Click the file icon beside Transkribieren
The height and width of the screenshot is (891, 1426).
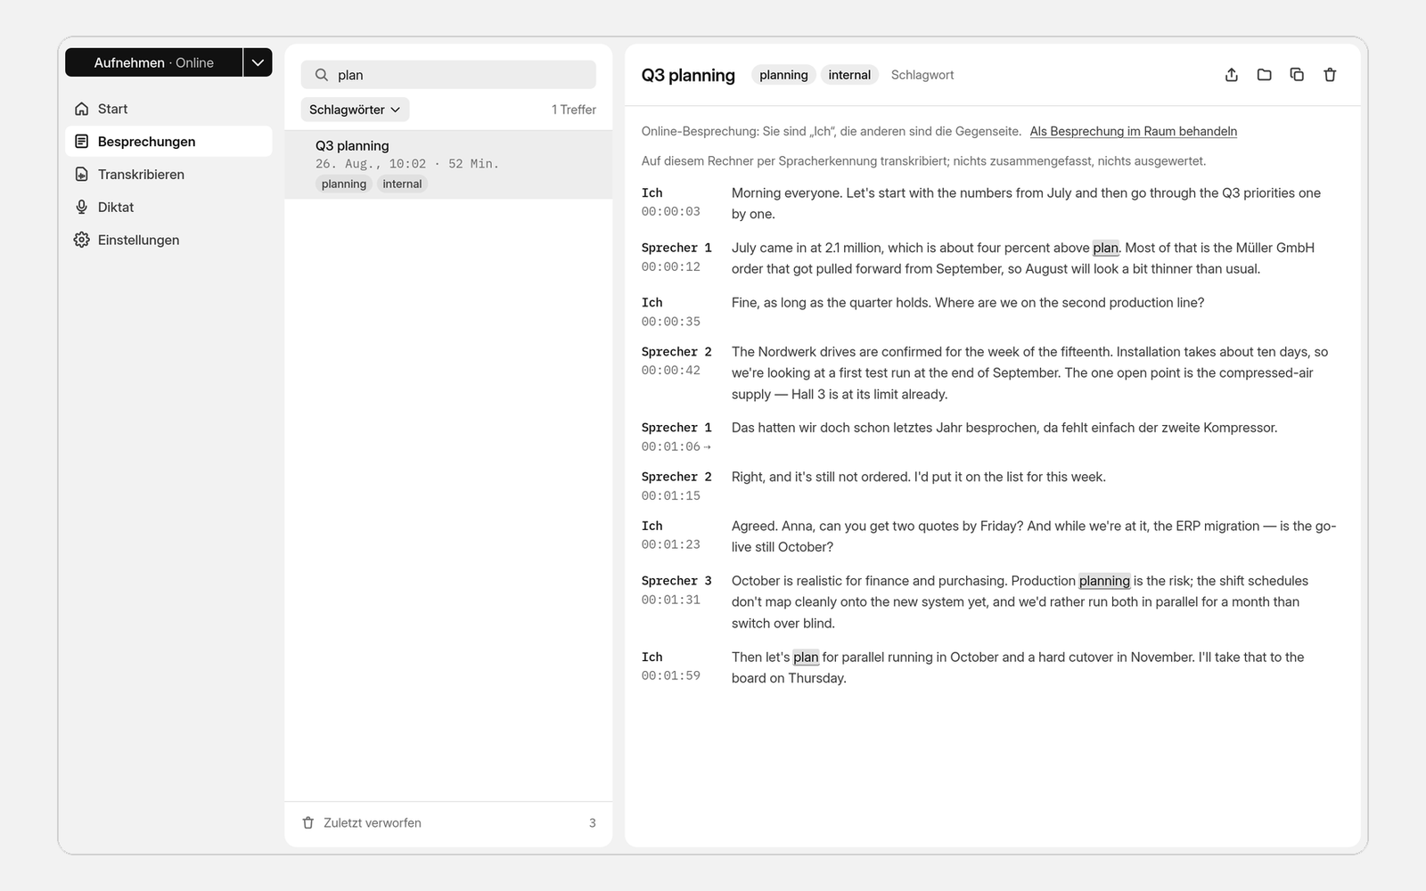pyautogui.click(x=82, y=175)
